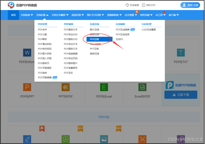Open the 音视频转换 dropdown
Viewport: 205px width, 144px height.
[114, 15]
